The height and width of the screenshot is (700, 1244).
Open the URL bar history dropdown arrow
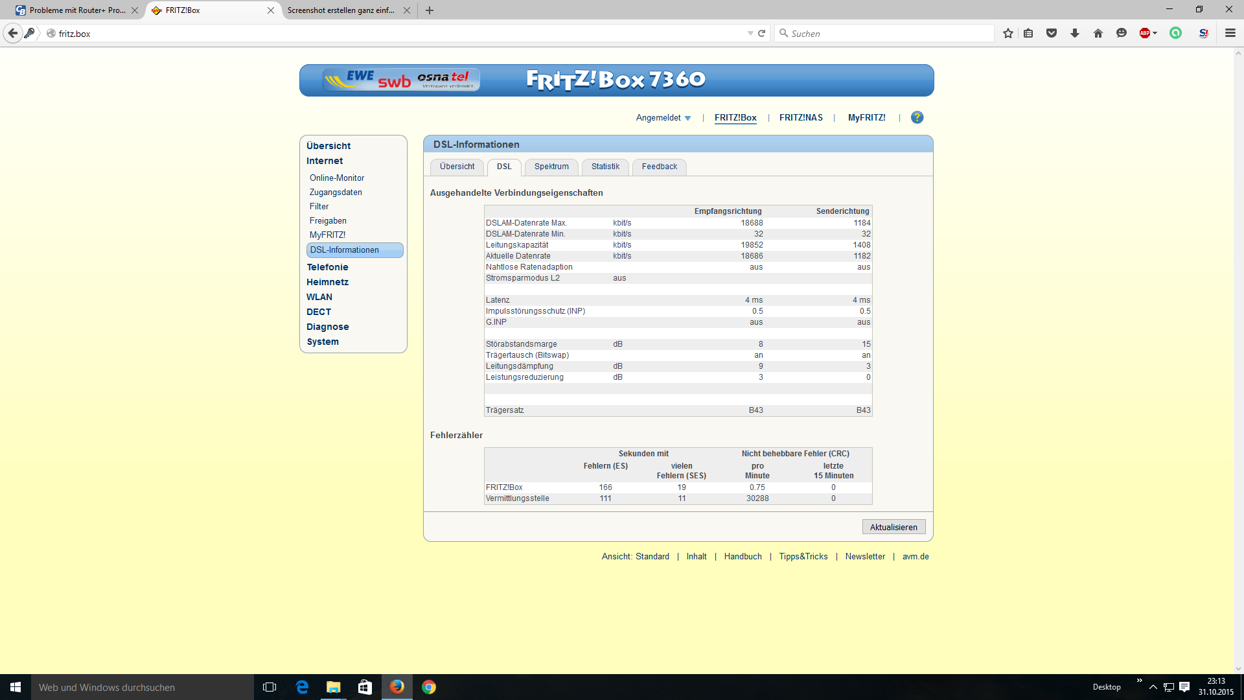tap(750, 33)
